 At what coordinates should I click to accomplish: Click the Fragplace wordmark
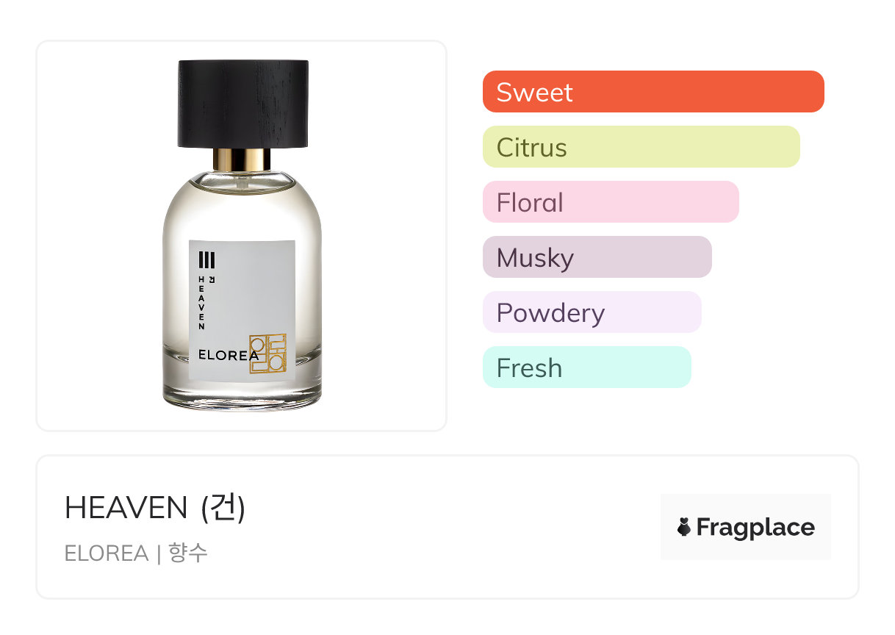pyautogui.click(x=755, y=528)
